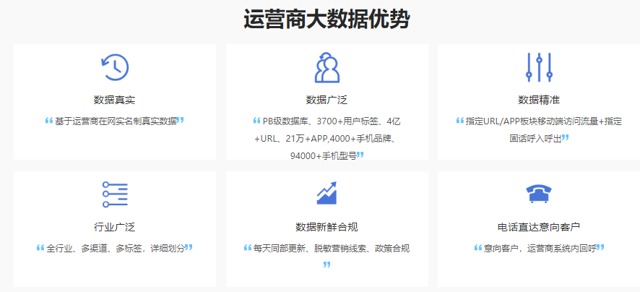The image size is (640, 292).
Task: Click the 数据精准 card title
Action: point(539,100)
